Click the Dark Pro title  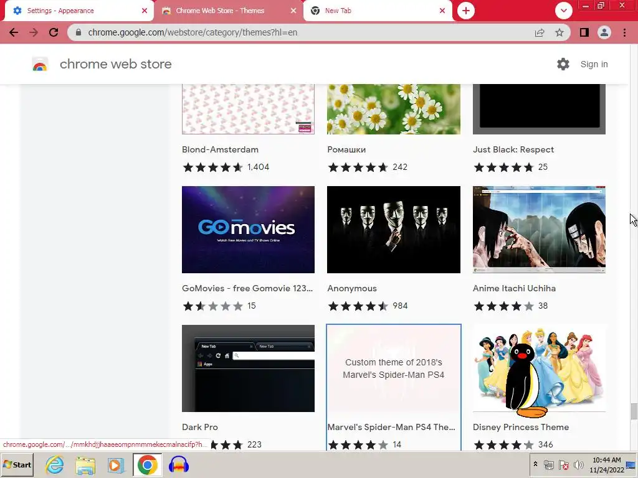point(200,427)
